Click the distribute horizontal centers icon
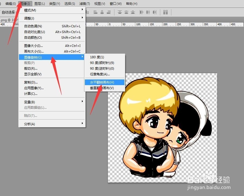Viewport: 244px width, 196px height. click(148, 12)
